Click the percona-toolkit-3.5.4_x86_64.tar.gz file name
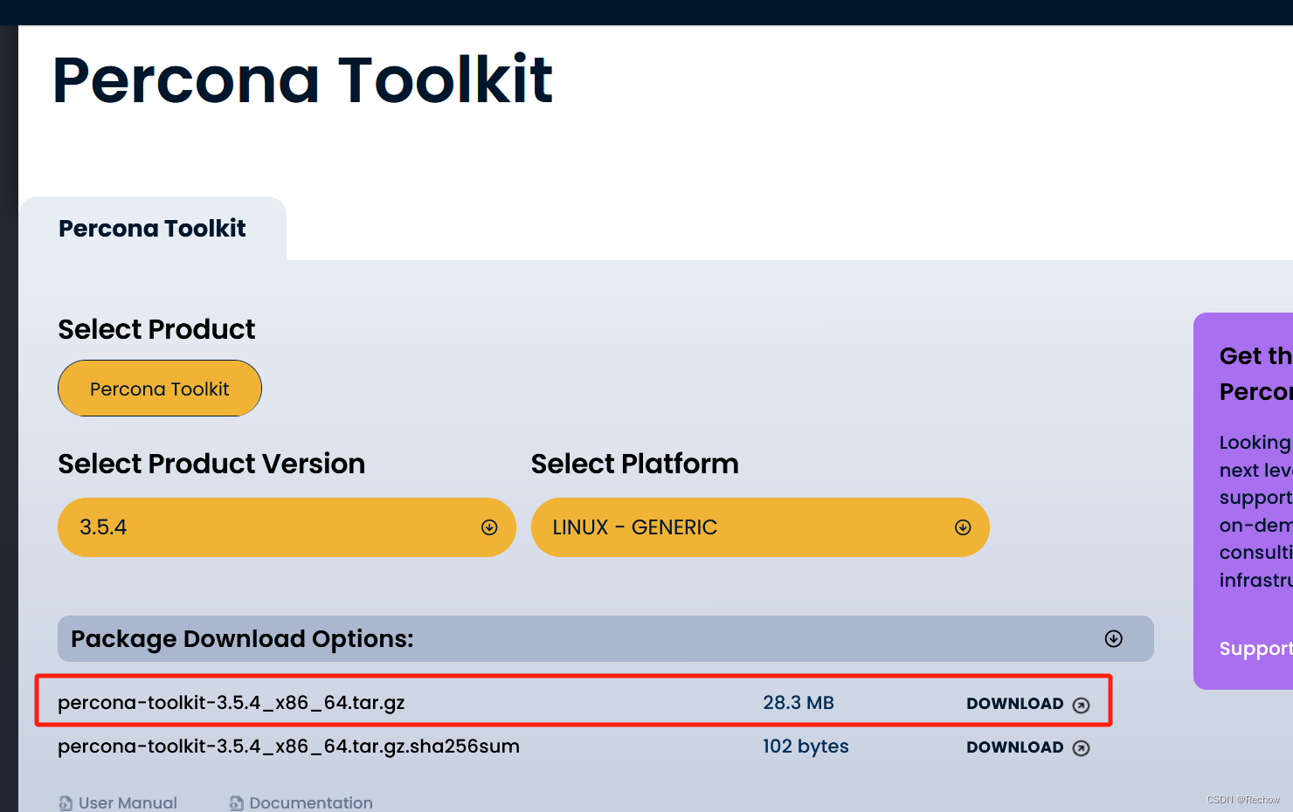 (x=232, y=703)
